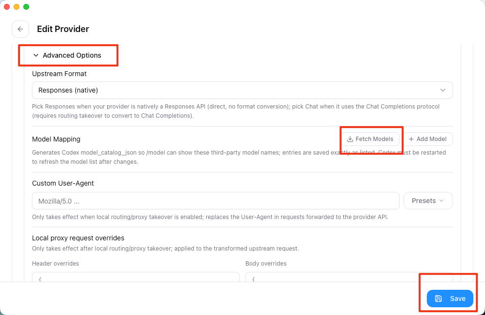Click into the Header overrides text area
Screen dimensions: 485x315
(136, 277)
